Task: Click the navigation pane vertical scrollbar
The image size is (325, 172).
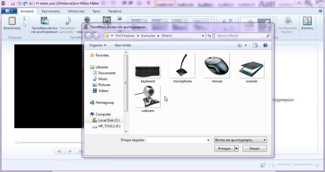Action: click(126, 83)
